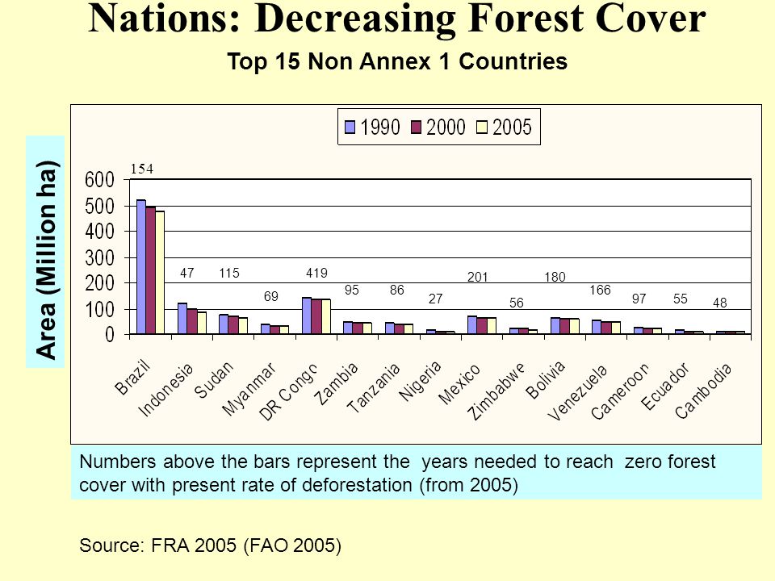The image size is (775, 581).
Task: Select Indonesia's blue 1990 bar
Action: coord(182,320)
